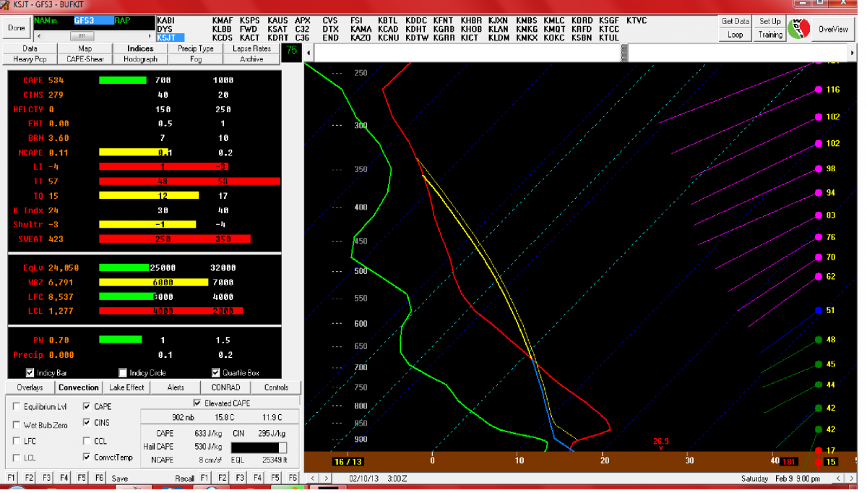Screen dimensions: 867x493
Task: Click the model list scroll-right arrow
Action: (150, 35)
